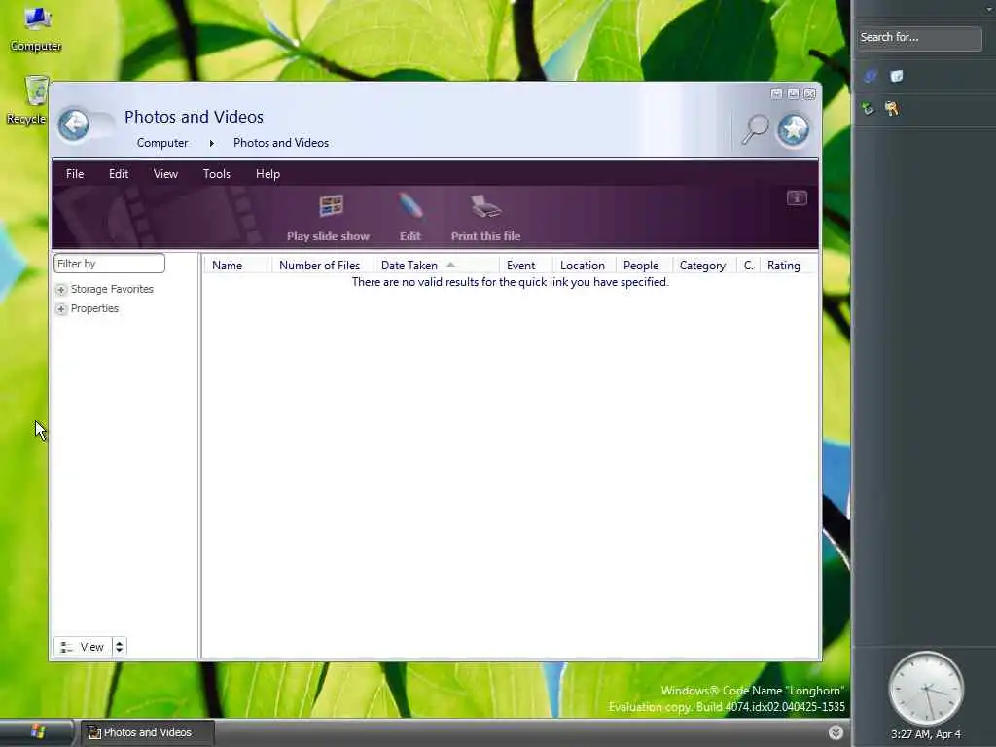Sort by the Location column header
The height and width of the screenshot is (747, 996).
click(x=583, y=266)
